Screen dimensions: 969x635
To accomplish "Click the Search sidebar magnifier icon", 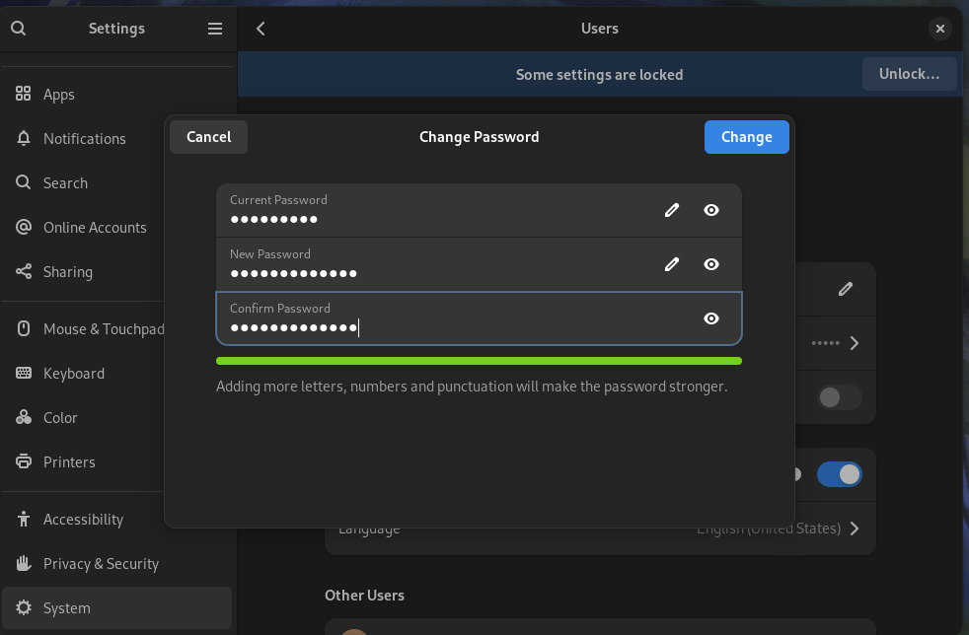I will [x=23, y=182].
